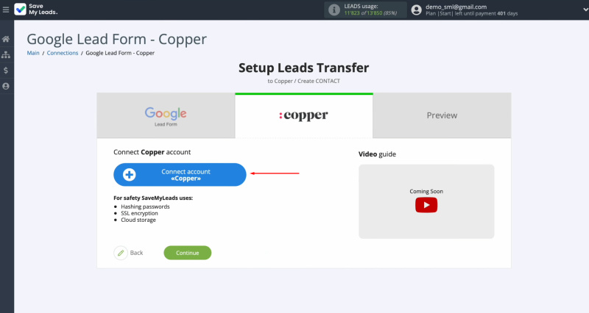Open the Google Lead Form tab
The height and width of the screenshot is (313, 589).
[x=166, y=116]
